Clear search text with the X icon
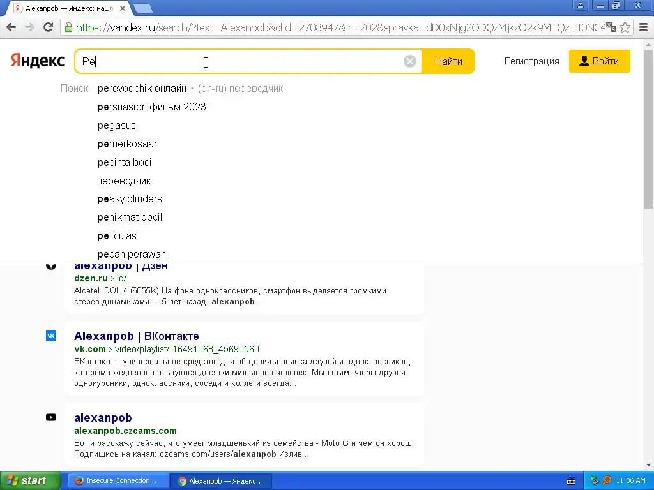 click(x=410, y=61)
